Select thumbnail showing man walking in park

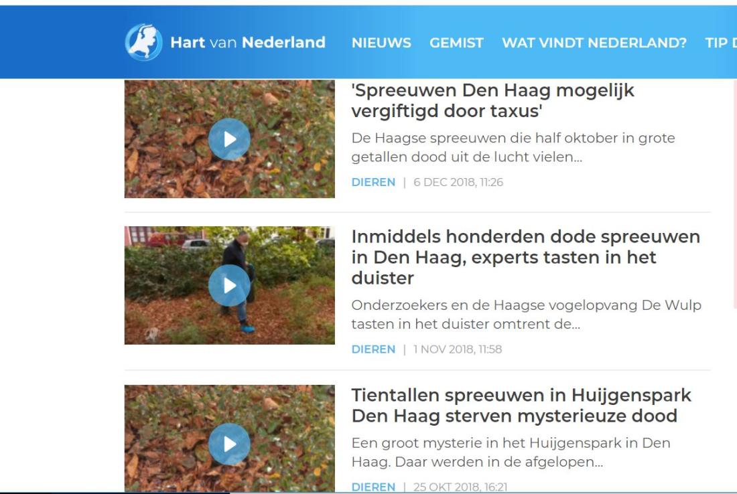(229, 286)
